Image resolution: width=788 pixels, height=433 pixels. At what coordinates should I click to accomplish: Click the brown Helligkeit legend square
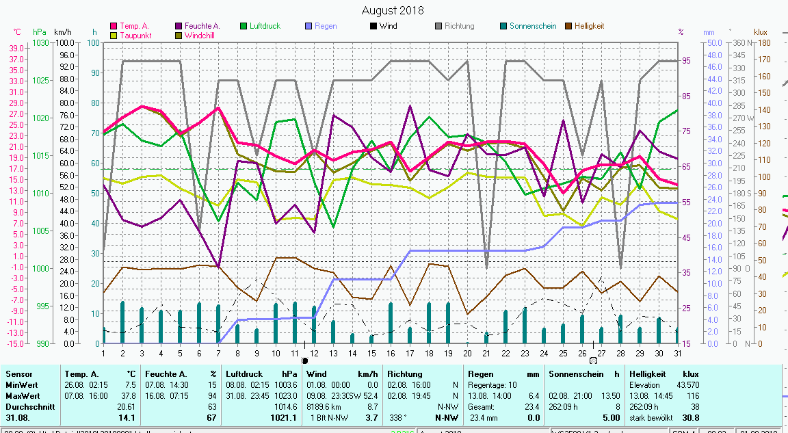pyautogui.click(x=568, y=27)
